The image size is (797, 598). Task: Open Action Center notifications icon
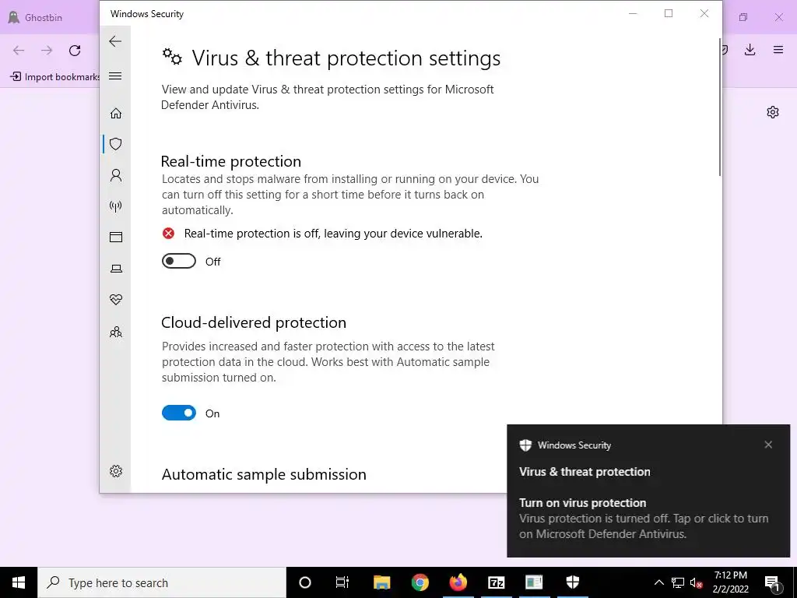[x=773, y=582]
